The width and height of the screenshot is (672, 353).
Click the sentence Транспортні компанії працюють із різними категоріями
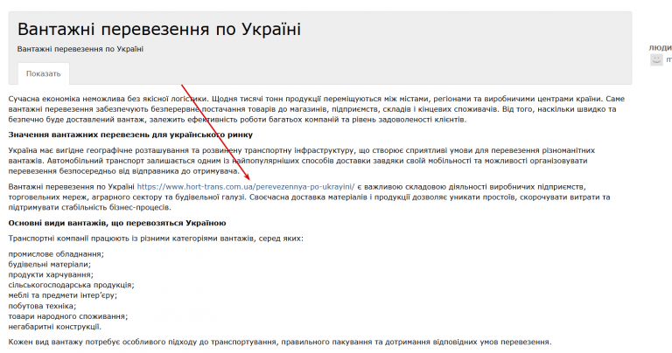tap(156, 239)
